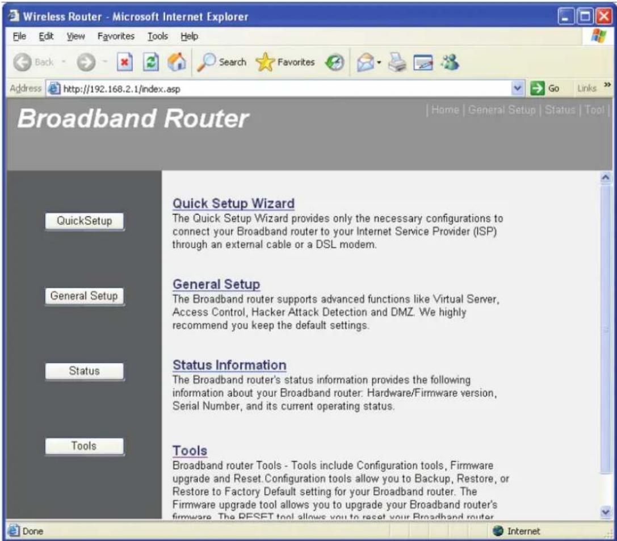Click the Go button

[x=545, y=89]
